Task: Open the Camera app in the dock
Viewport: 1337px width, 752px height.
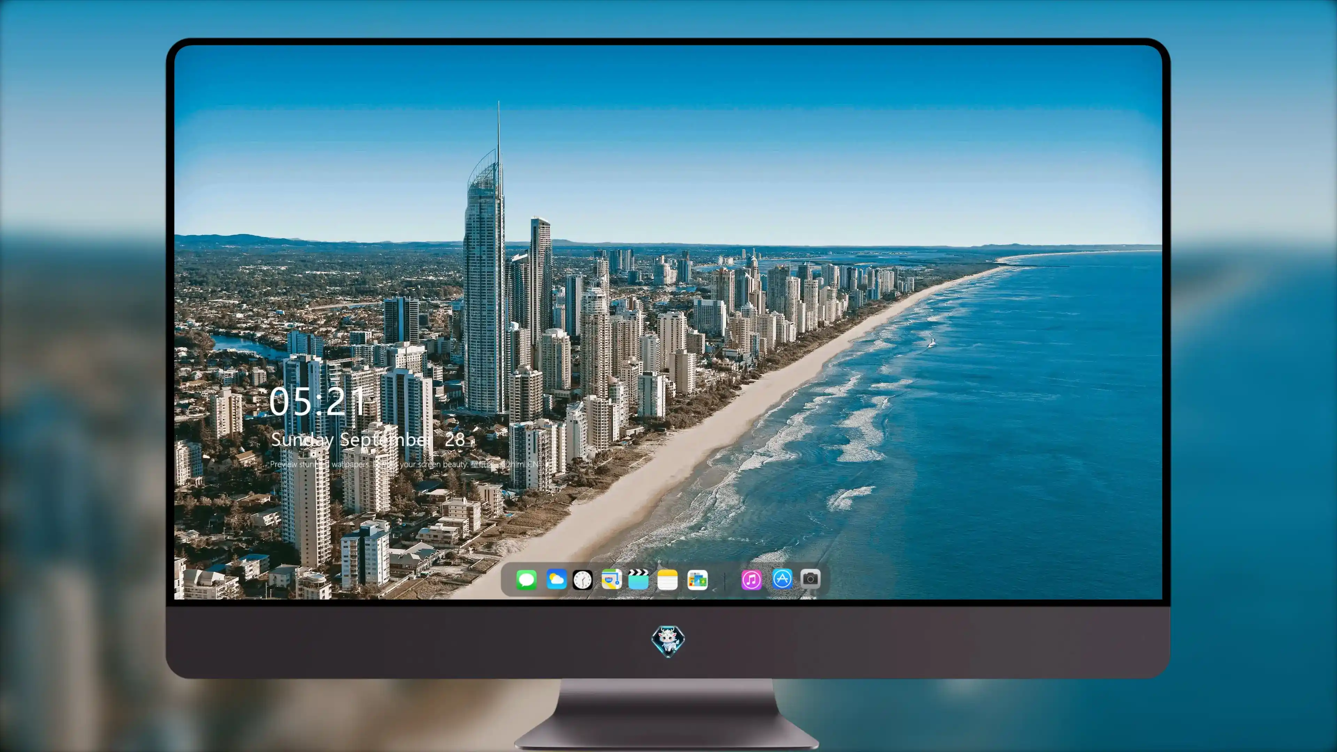Action: (810, 579)
